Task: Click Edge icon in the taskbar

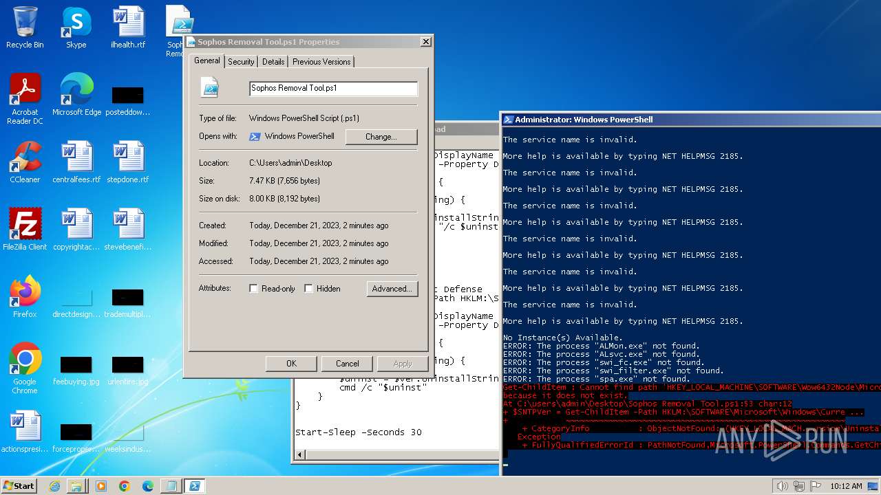Action: (x=148, y=486)
